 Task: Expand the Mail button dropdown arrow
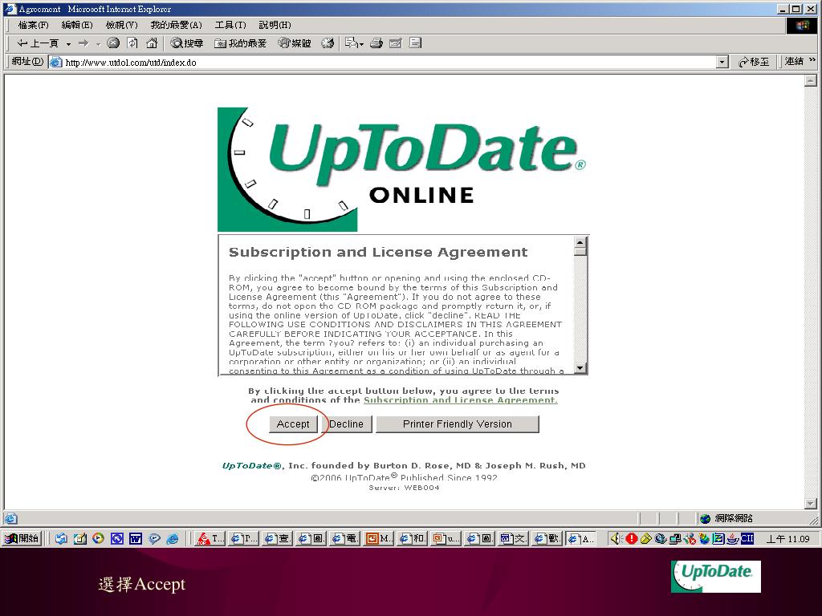362,45
